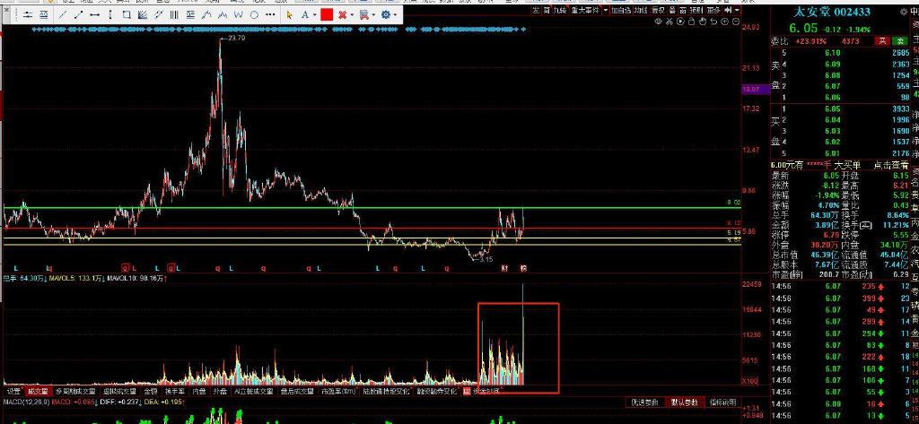Toggle the 叠 overlay button

[671, 10]
